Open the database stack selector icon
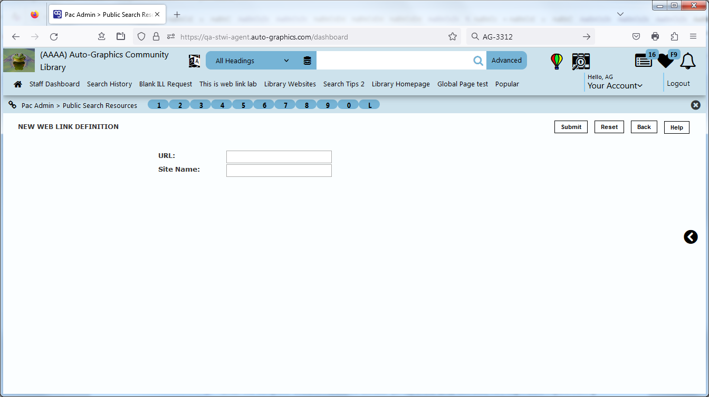The width and height of the screenshot is (709, 397). (x=308, y=61)
